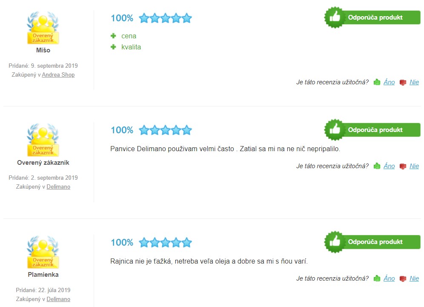Screen dimensions: 424x307
Task: Open Delimano shop link under 2. septembra review
Action: (x=58, y=186)
